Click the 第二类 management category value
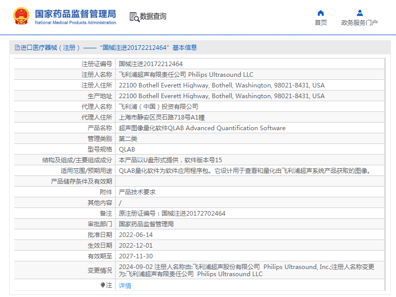This screenshot has width=396, height=297. pos(128,139)
